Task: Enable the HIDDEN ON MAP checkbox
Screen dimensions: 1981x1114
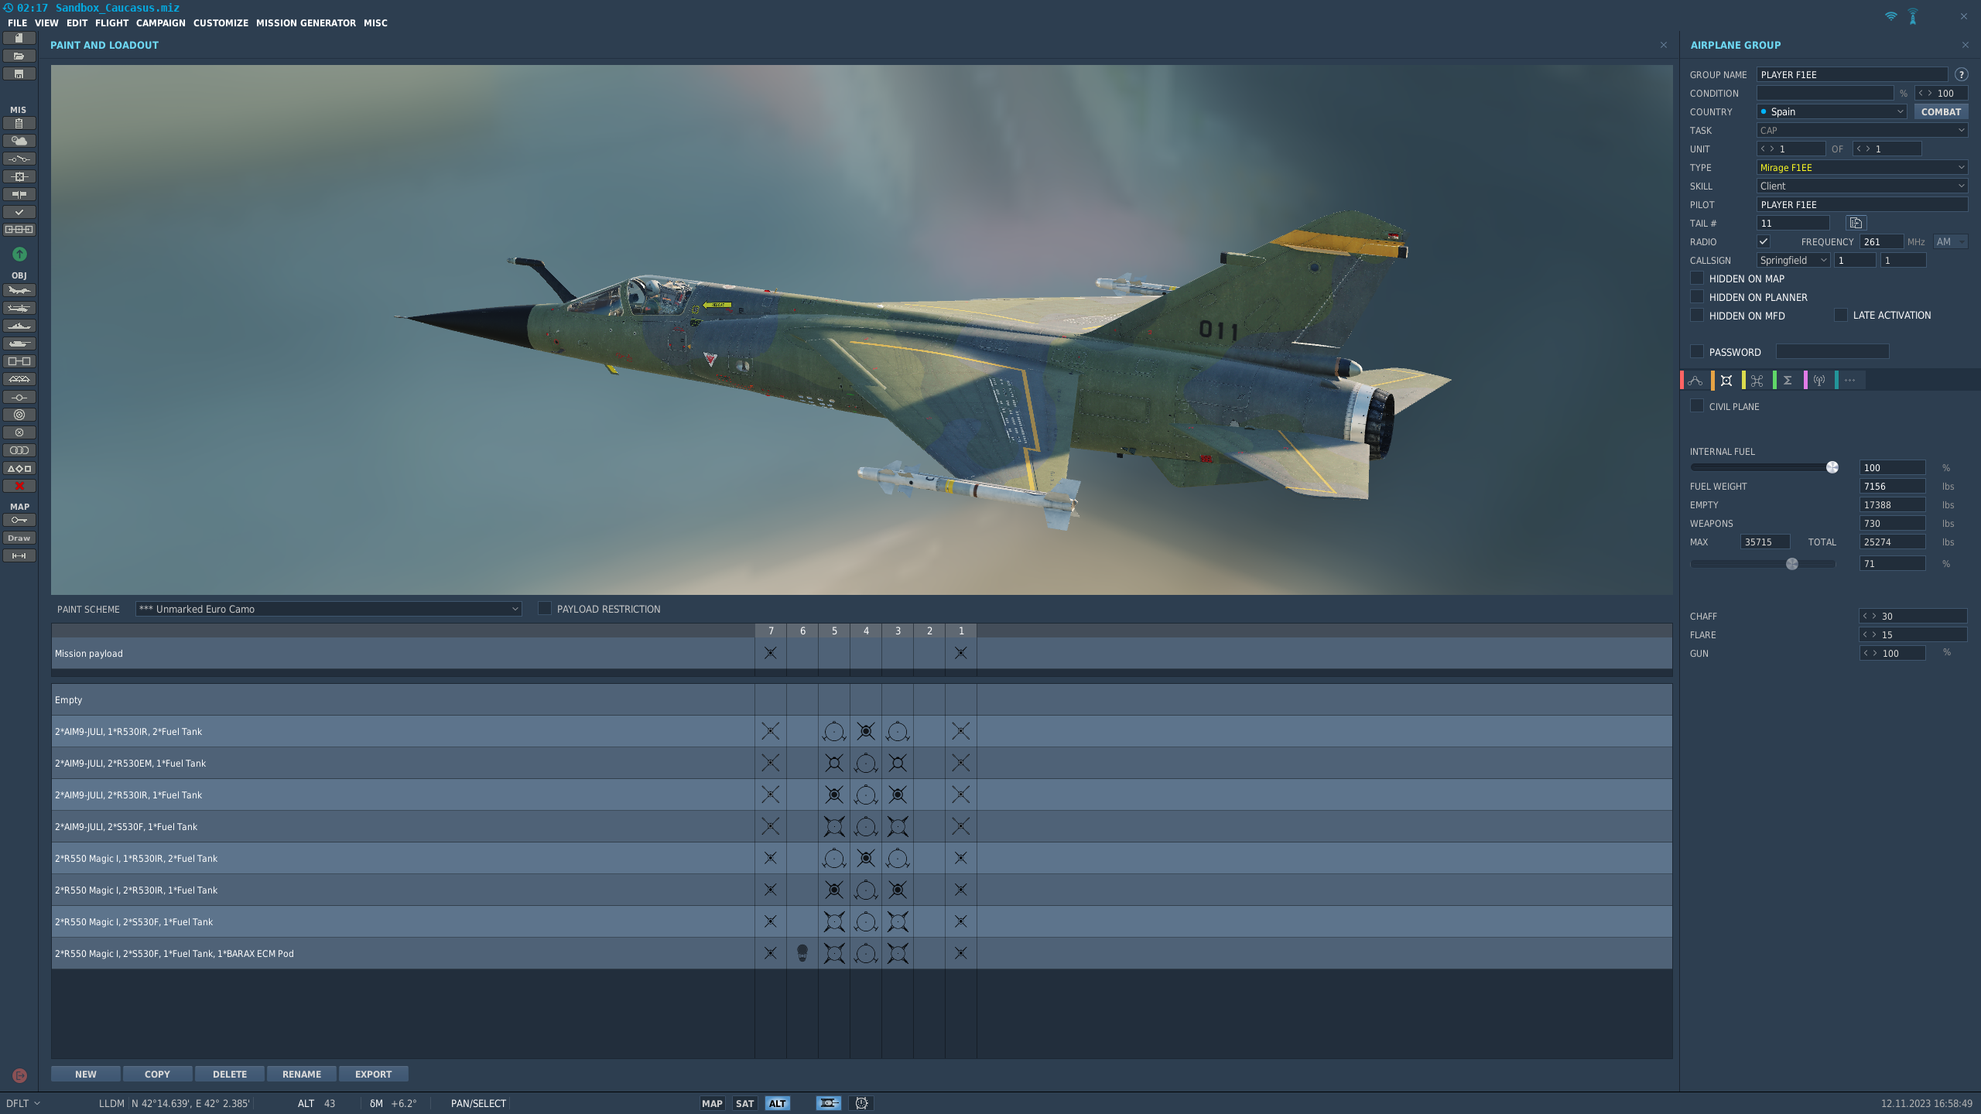Action: 1696,278
